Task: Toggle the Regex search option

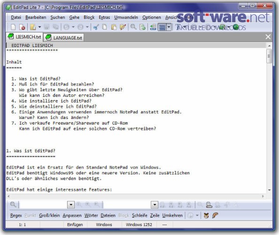Action: [x=16, y=215]
